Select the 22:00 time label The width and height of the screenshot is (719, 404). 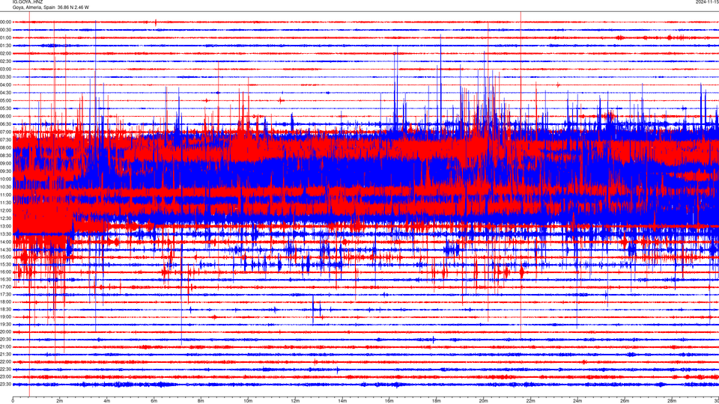(x=5, y=362)
